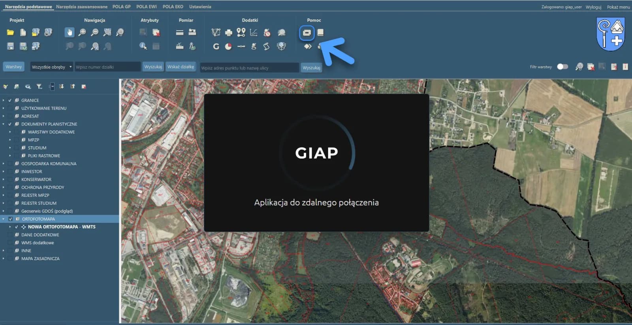Select the pan hand navigation tool
This screenshot has width=632, height=325.
tap(69, 32)
